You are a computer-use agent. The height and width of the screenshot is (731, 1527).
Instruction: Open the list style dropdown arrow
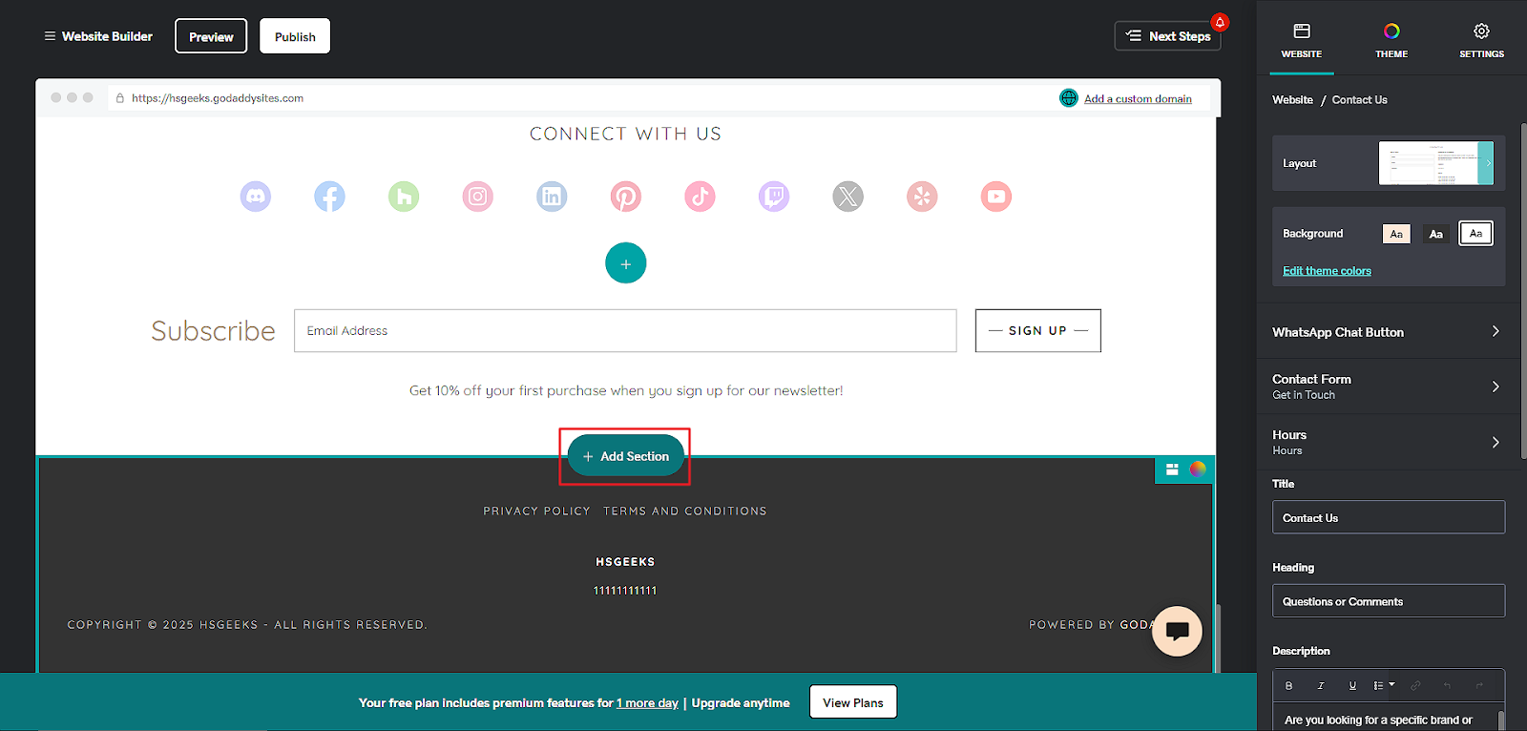pyautogui.click(x=1391, y=684)
